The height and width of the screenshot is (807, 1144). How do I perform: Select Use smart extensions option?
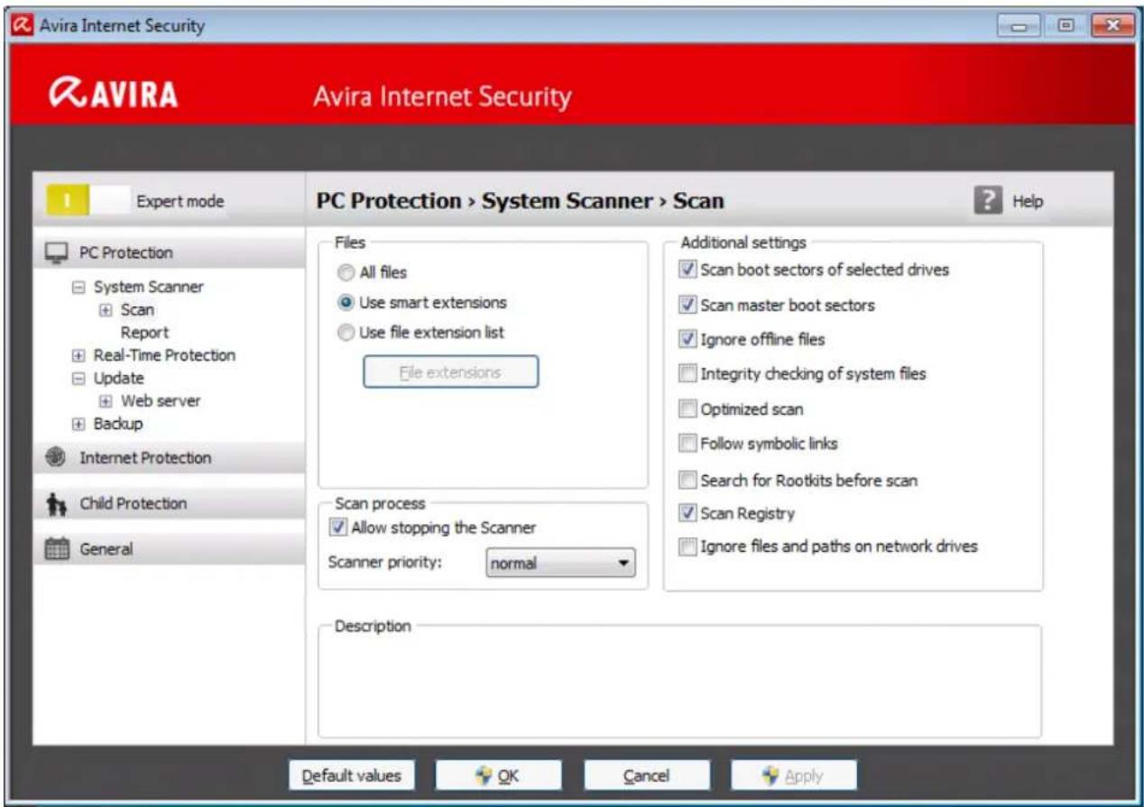pyautogui.click(x=345, y=302)
